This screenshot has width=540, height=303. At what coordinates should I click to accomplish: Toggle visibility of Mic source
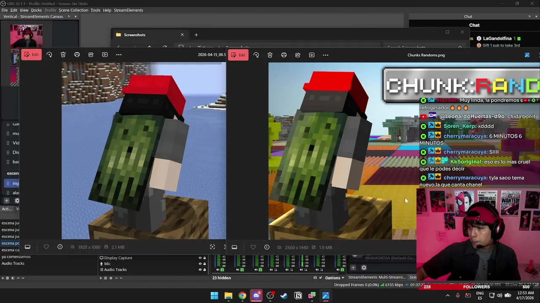(x=200, y=264)
